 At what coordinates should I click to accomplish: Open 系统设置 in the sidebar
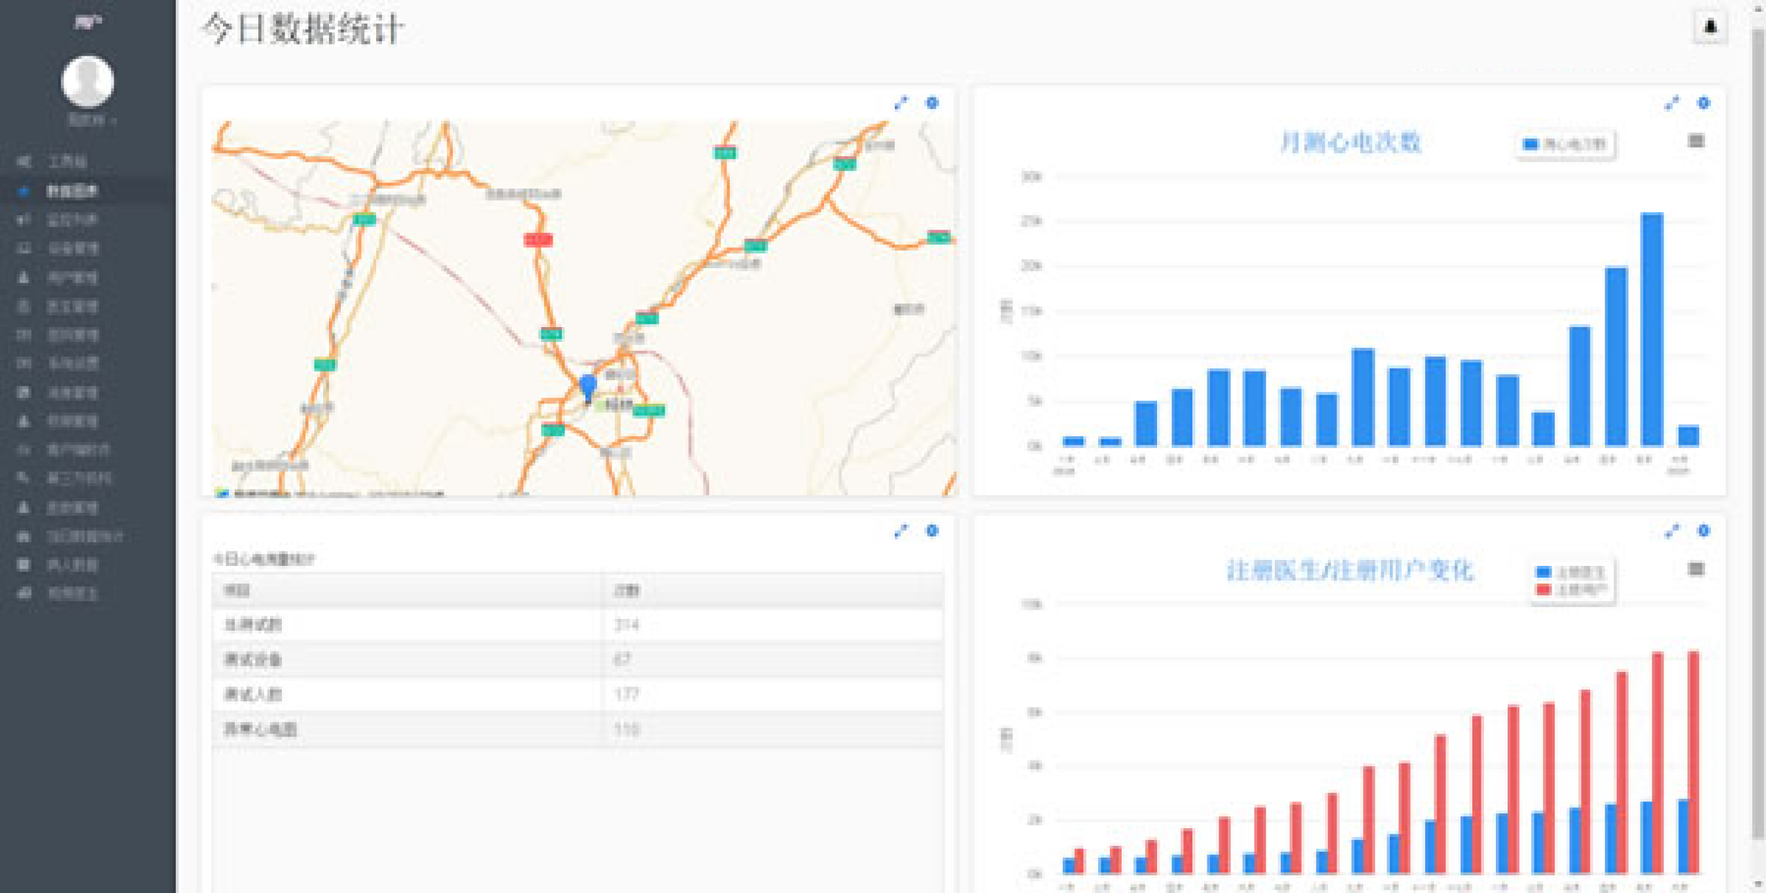[x=88, y=364]
